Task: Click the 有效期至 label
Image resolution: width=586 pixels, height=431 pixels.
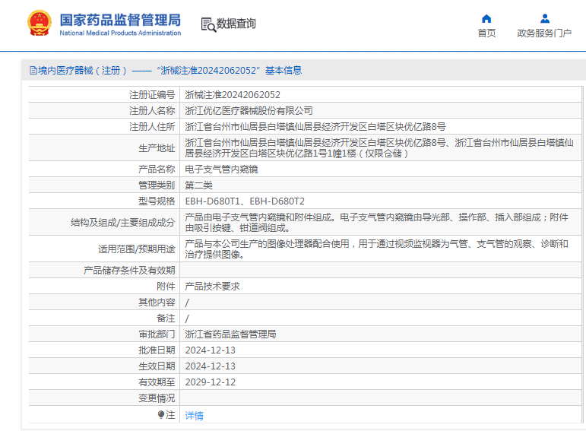Action: (x=157, y=382)
